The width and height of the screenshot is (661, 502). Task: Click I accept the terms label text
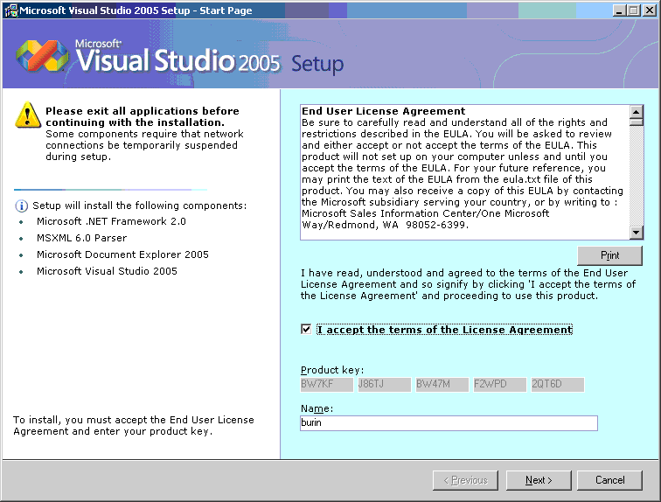click(x=445, y=330)
